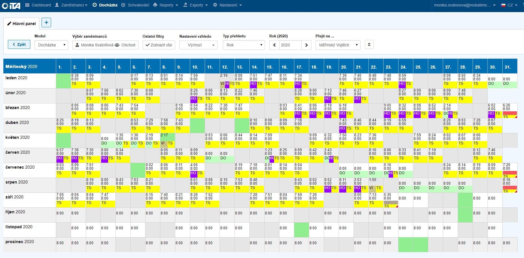The height and width of the screenshot is (258, 524).
Task: Open employee selection Monika Svatoňová Obchod
Action: point(105,45)
